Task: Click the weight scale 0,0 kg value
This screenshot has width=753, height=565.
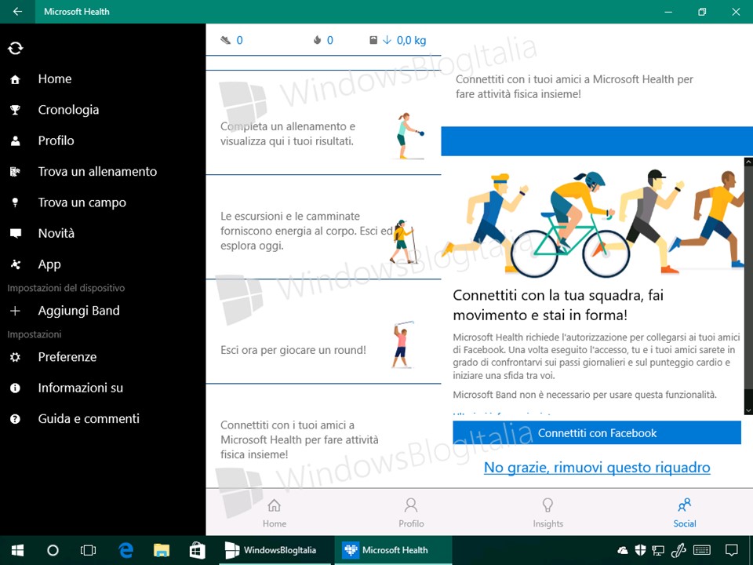Action: click(398, 40)
